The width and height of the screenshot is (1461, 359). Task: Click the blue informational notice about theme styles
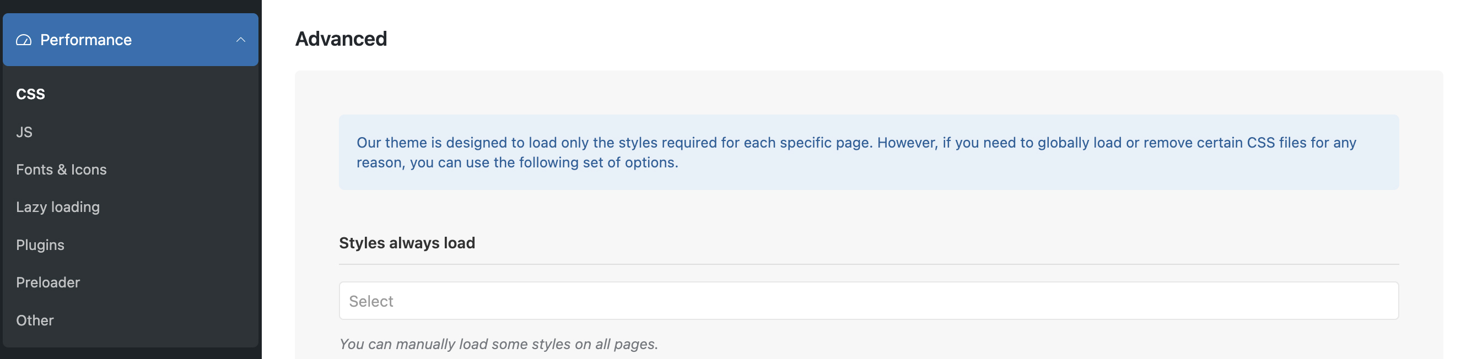click(868, 152)
